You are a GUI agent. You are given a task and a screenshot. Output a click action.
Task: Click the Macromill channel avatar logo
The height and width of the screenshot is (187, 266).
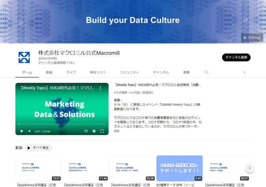point(24,57)
